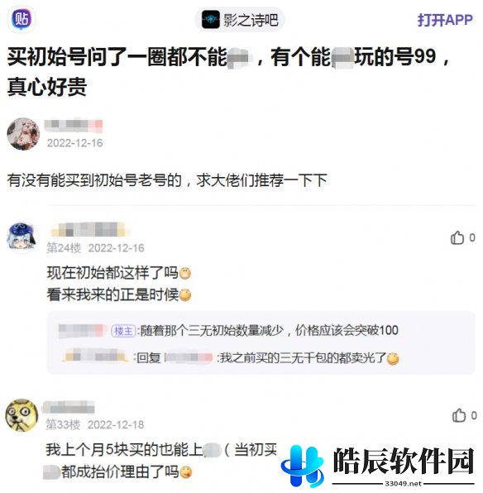The image size is (483, 493).
Task: Click the 皓辰软件园 watermark logo
Action: (377, 466)
